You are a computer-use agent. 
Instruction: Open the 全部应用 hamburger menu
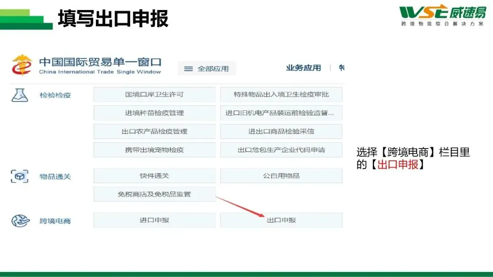click(x=207, y=68)
